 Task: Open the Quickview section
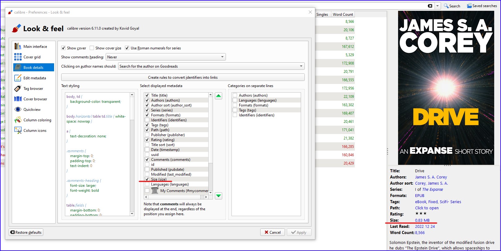pyautogui.click(x=34, y=110)
